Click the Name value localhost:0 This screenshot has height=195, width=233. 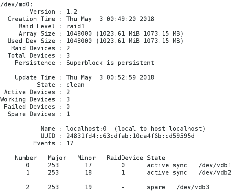[86, 129]
